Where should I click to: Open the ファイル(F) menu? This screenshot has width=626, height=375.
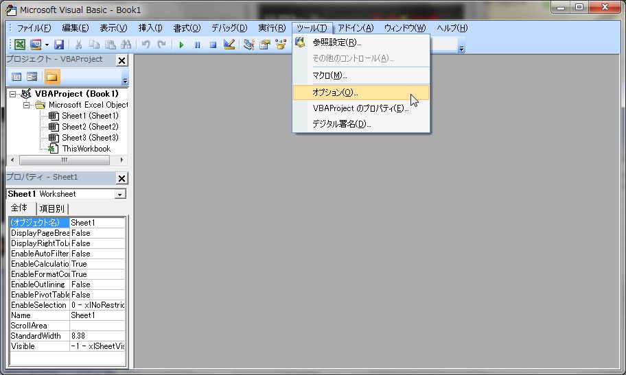34,28
